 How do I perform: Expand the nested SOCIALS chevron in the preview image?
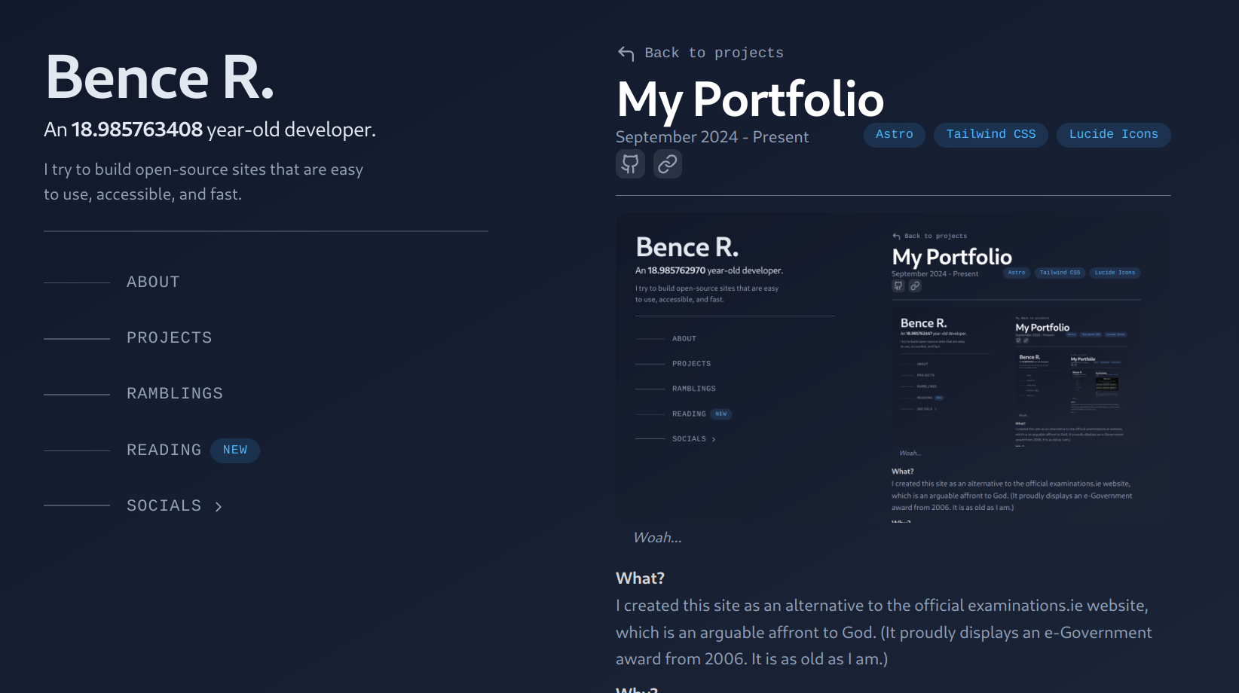pos(713,438)
